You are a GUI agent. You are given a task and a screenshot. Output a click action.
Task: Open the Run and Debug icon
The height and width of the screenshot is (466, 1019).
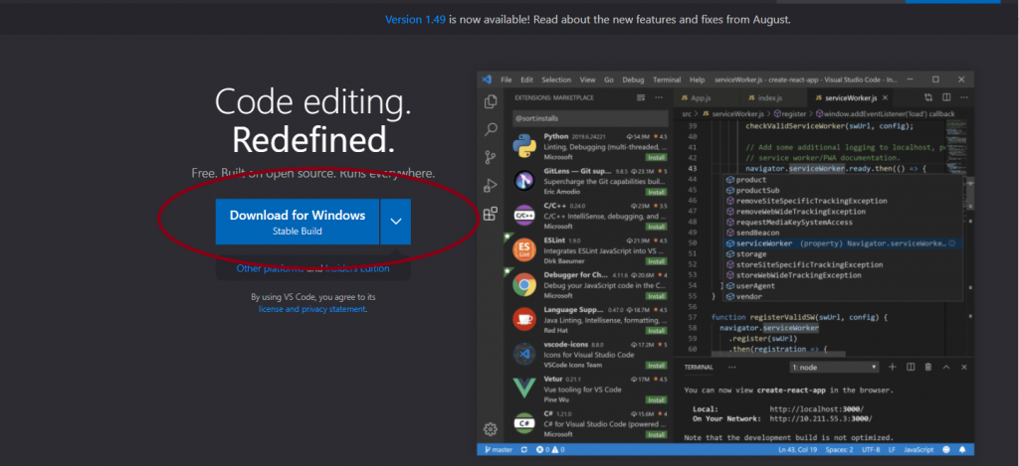point(491,186)
